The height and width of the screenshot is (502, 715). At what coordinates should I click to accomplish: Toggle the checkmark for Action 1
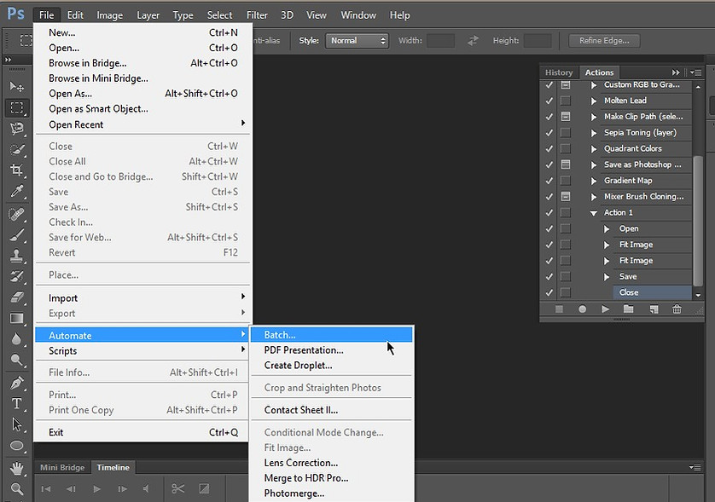point(549,213)
